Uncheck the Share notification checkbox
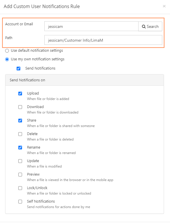Image resolution: width=170 pixels, height=223 pixels. (20, 120)
